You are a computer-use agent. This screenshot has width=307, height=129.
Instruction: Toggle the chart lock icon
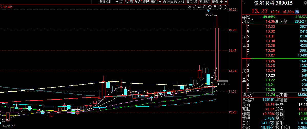(x=215, y=7)
